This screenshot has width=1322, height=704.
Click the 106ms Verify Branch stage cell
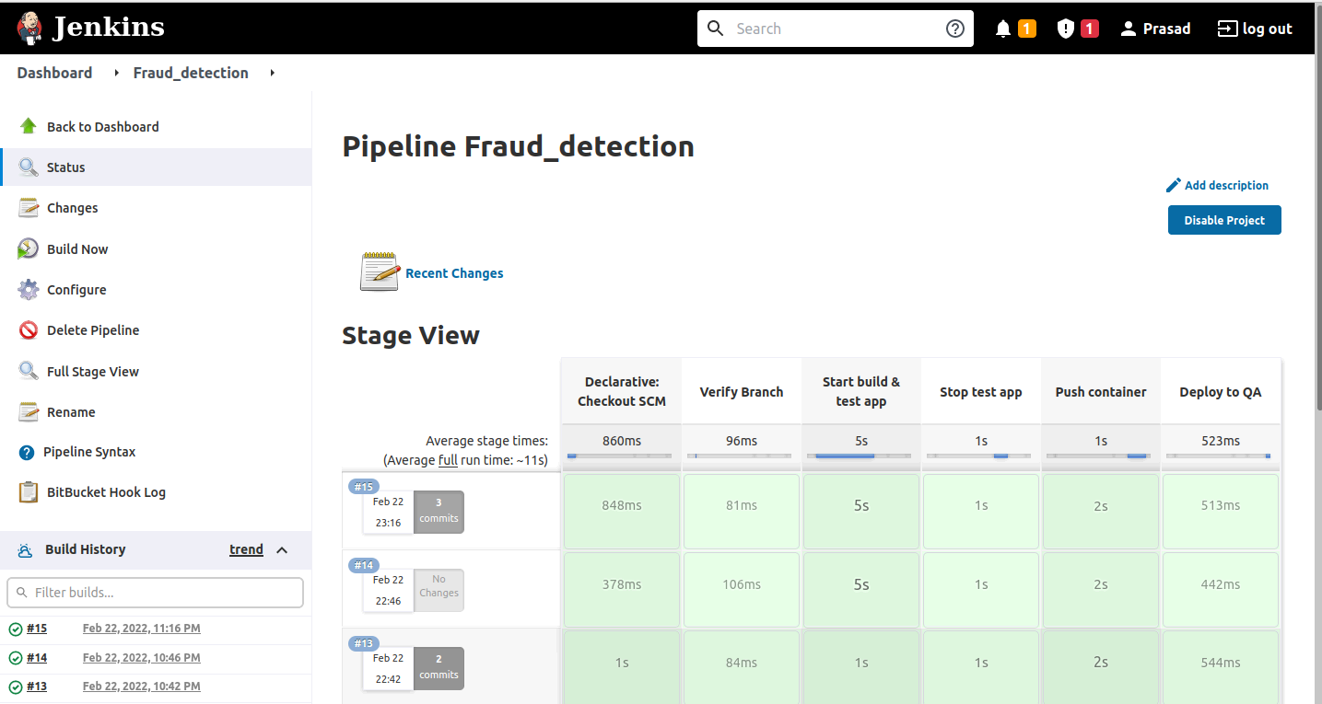click(x=742, y=589)
